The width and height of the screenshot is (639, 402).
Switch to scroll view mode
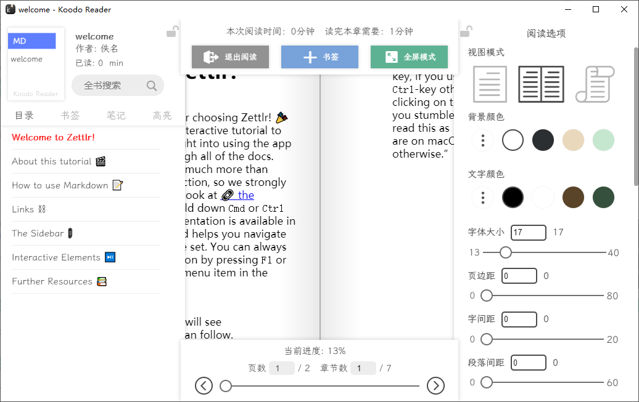[x=595, y=84]
